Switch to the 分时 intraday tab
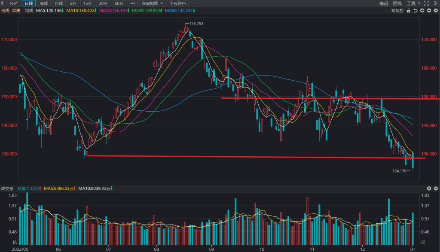 pos(13,3)
